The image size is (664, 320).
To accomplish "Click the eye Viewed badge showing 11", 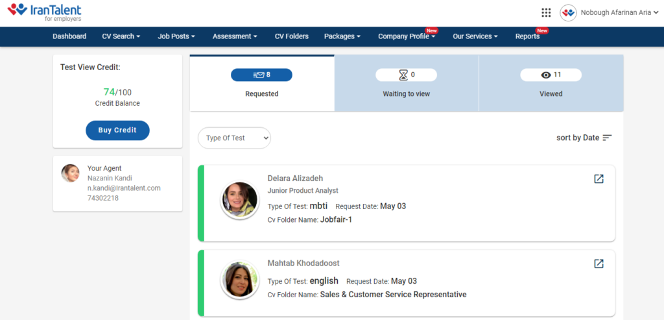I will coord(551,75).
